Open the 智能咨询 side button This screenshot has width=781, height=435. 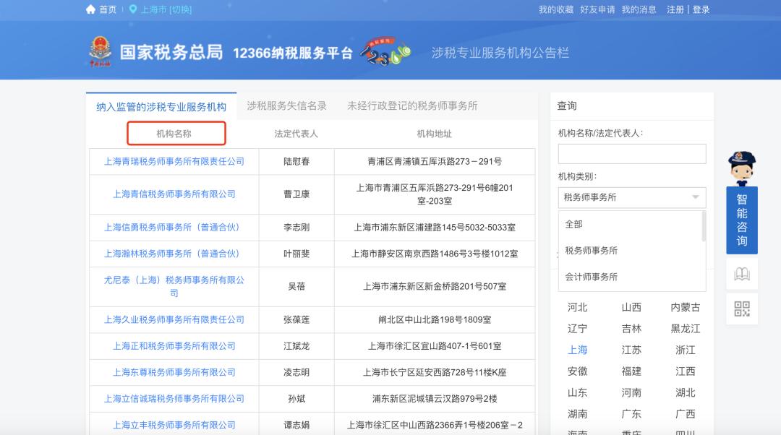742,220
